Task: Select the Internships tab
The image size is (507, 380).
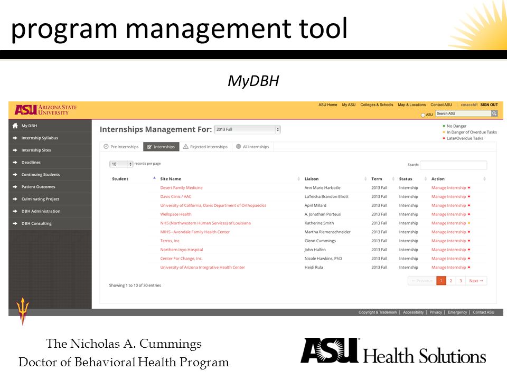Action: pos(161,147)
